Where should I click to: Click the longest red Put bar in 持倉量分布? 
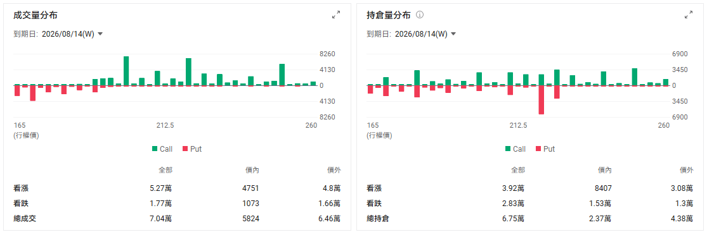(542, 100)
